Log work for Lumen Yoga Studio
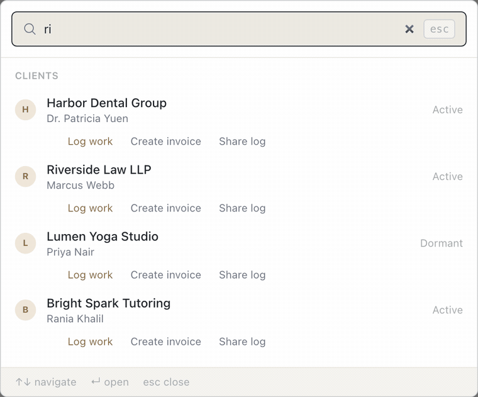The width and height of the screenshot is (478, 397). 90,275
